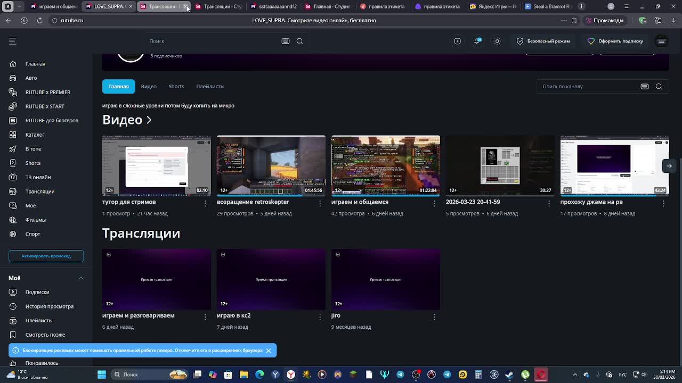The height and width of the screenshot is (383, 682).
Task: Open Фильмы in the sidebar
Action: click(x=35, y=220)
